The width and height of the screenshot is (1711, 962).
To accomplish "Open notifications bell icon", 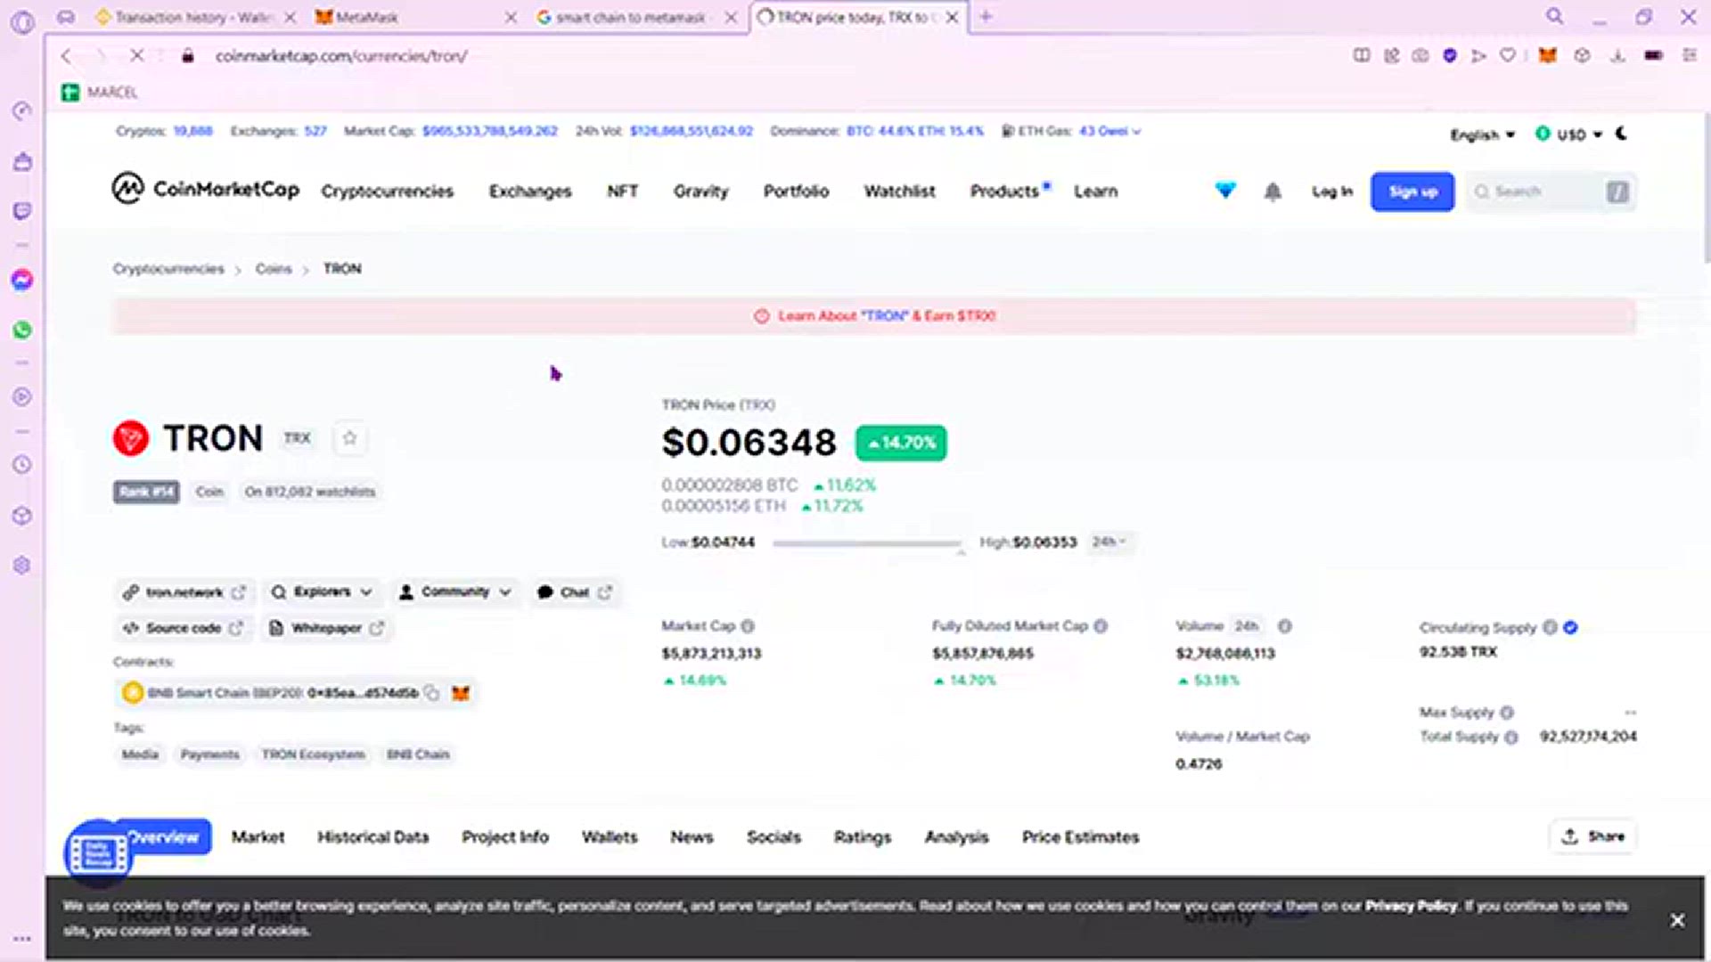I will pyautogui.click(x=1273, y=192).
